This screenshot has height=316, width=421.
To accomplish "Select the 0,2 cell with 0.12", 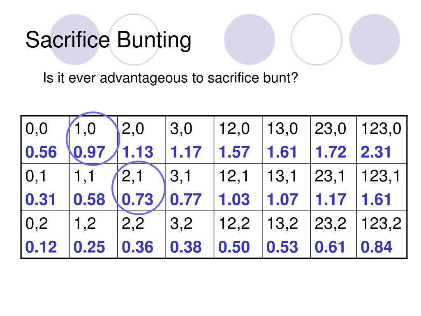I will pos(45,235).
